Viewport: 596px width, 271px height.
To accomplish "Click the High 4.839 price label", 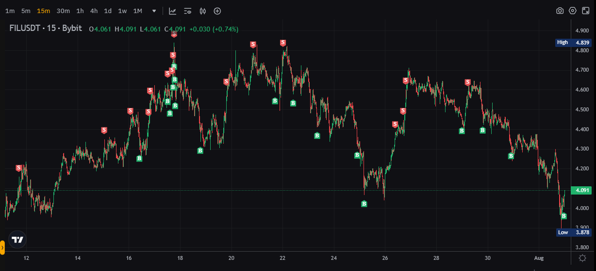I will point(573,43).
